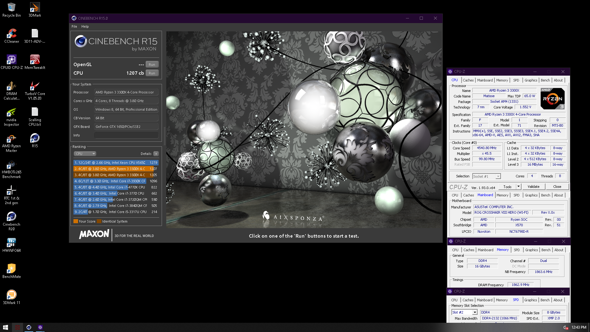The image size is (590, 332).
Task: Open About tab in top CPU-Z
Action: (x=558, y=80)
